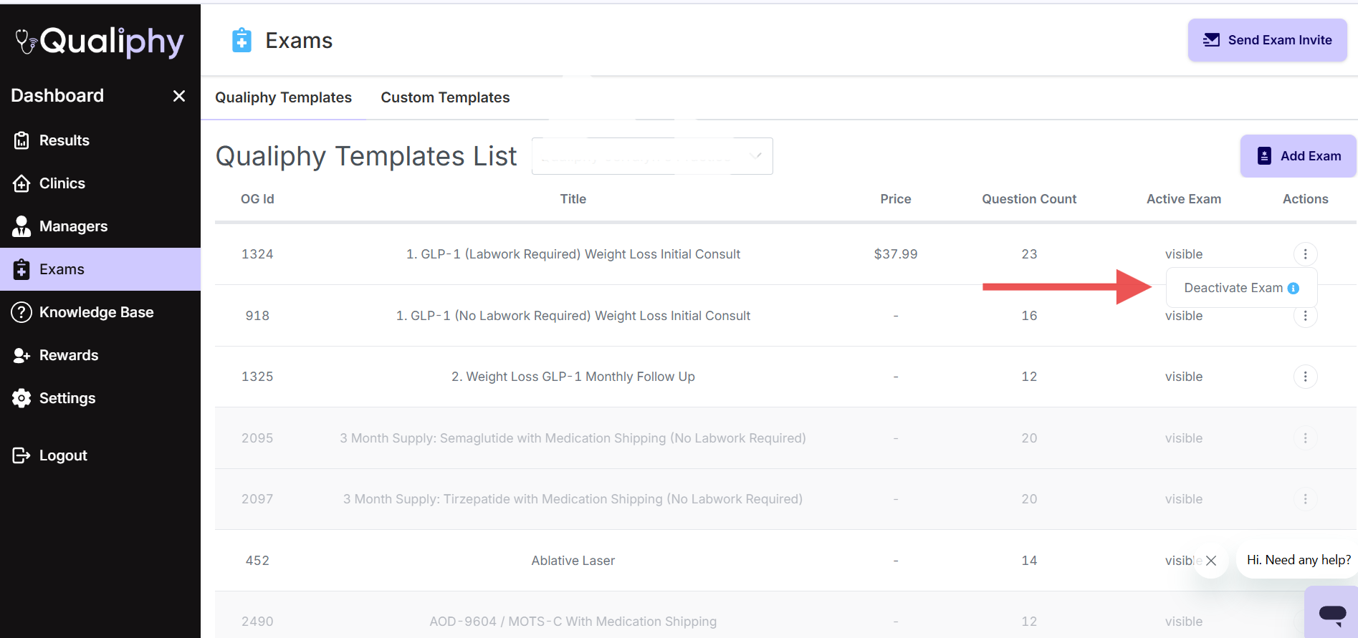Click the price '$37.99'
Viewport: 1358px width, 638px height.
(x=896, y=254)
